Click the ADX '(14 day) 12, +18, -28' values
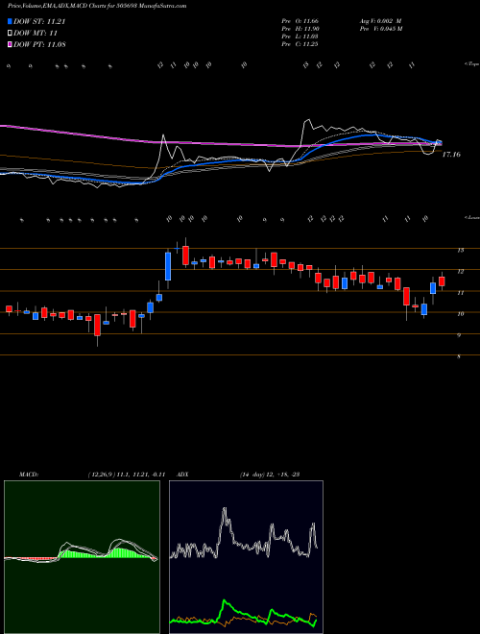480x634 pixels. (x=269, y=475)
